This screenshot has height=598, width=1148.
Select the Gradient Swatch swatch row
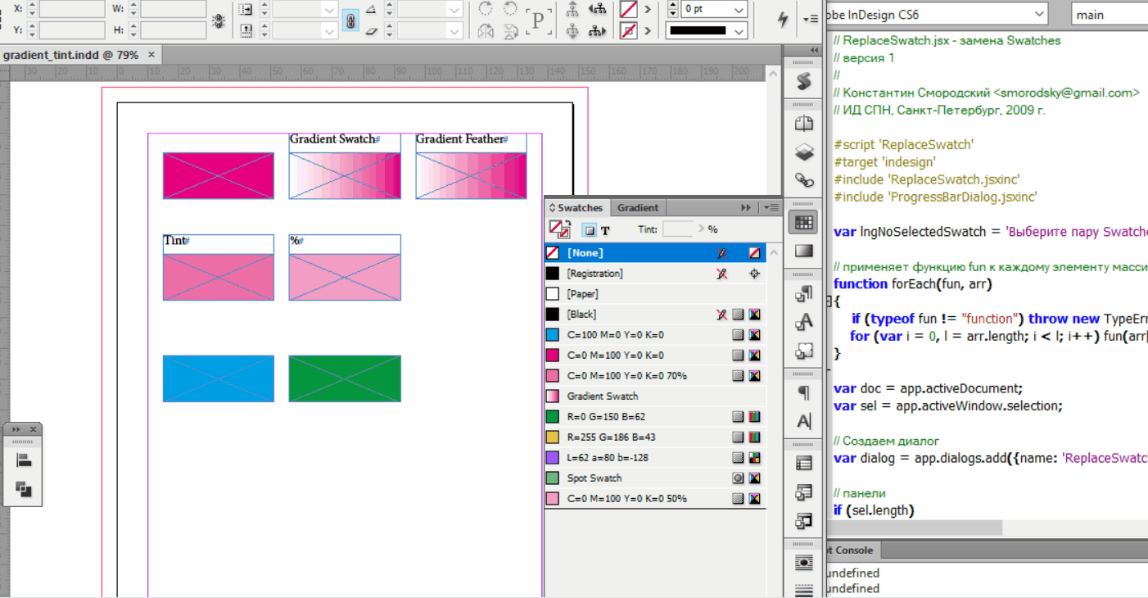click(655, 396)
